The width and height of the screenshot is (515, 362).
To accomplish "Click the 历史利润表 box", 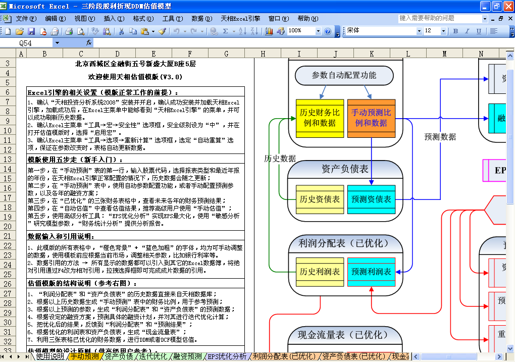I will tap(320, 272).
